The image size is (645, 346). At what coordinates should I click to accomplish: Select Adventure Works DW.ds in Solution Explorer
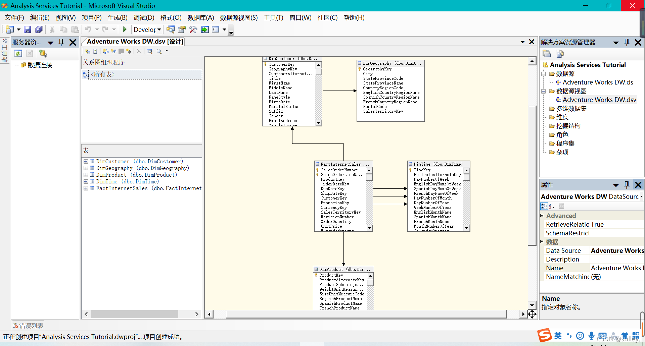click(598, 82)
